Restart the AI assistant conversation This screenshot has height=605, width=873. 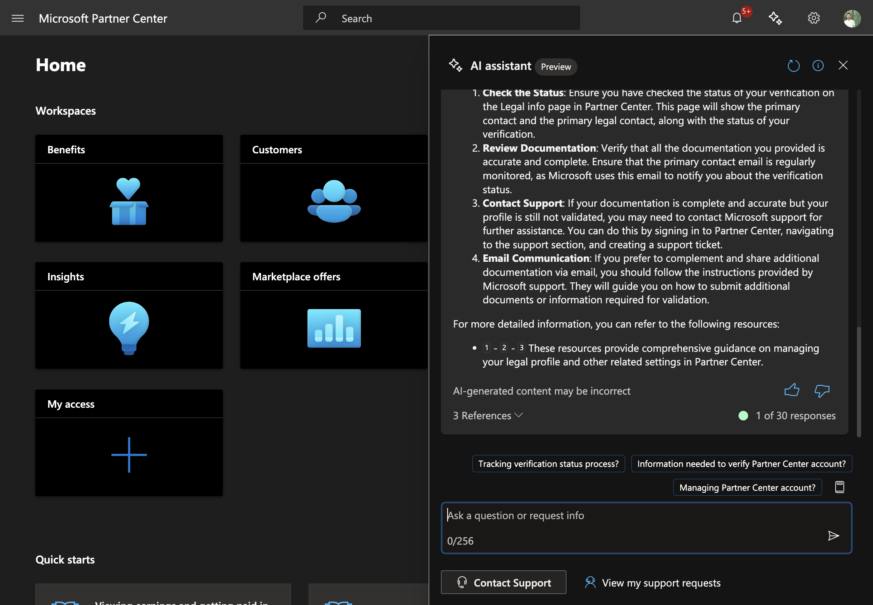click(x=793, y=66)
